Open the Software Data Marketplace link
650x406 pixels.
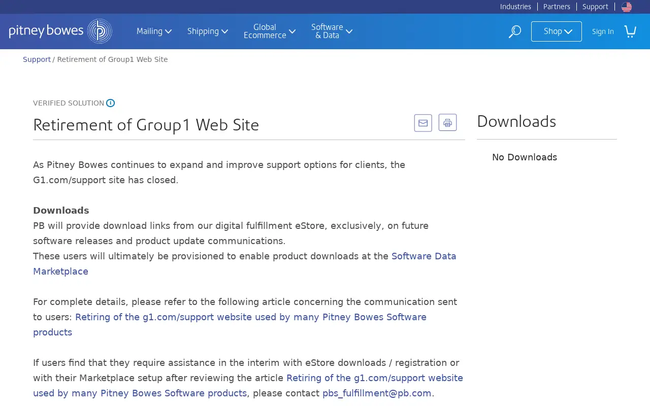tap(245, 263)
